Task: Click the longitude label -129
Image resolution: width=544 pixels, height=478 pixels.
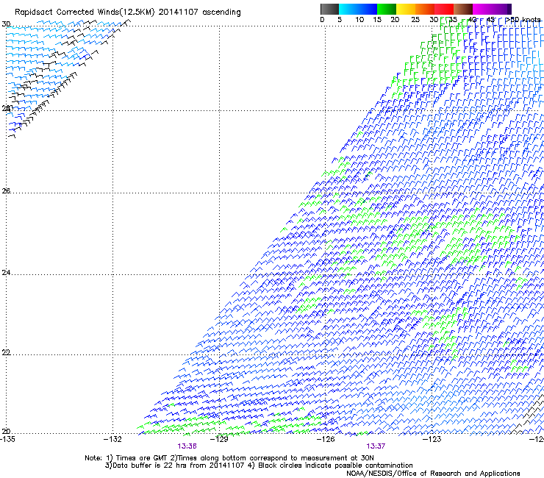Action: coord(220,439)
